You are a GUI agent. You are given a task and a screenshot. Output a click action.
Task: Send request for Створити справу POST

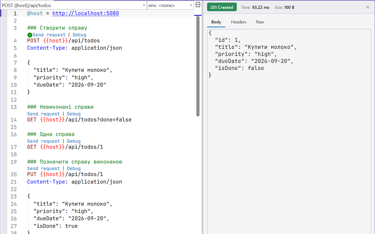point(49,35)
